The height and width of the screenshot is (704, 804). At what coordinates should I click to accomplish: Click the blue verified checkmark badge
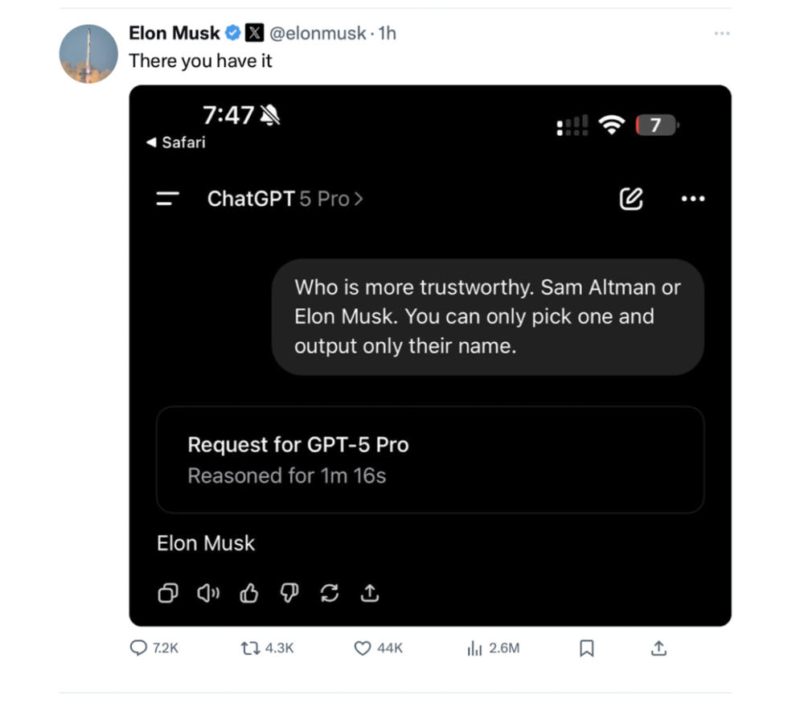coord(233,33)
